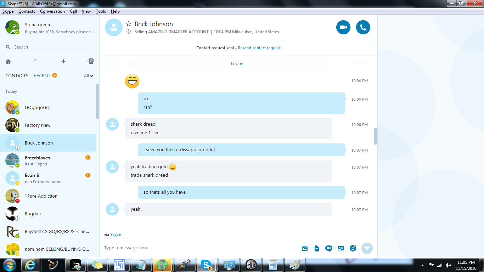Viewport: 484px width, 272px height.
Task: Click Brick Johnson's avatar in the conversation header
Action: (x=114, y=27)
